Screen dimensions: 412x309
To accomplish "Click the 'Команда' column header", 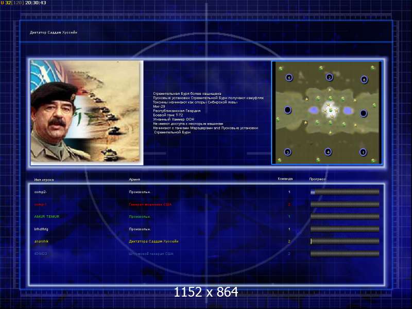I will [285, 179].
